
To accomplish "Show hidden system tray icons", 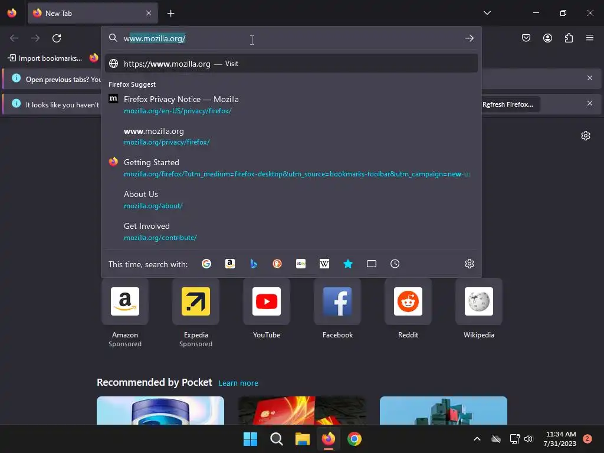I will 477,439.
